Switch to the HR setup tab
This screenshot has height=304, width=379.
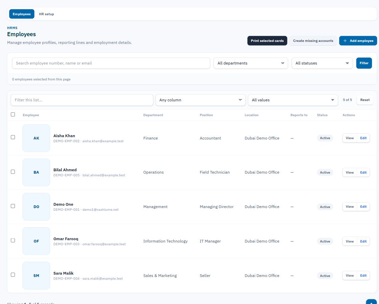click(46, 14)
